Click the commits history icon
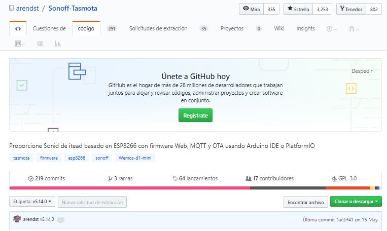Viewport: 387px width, 231px height. click(x=31, y=179)
